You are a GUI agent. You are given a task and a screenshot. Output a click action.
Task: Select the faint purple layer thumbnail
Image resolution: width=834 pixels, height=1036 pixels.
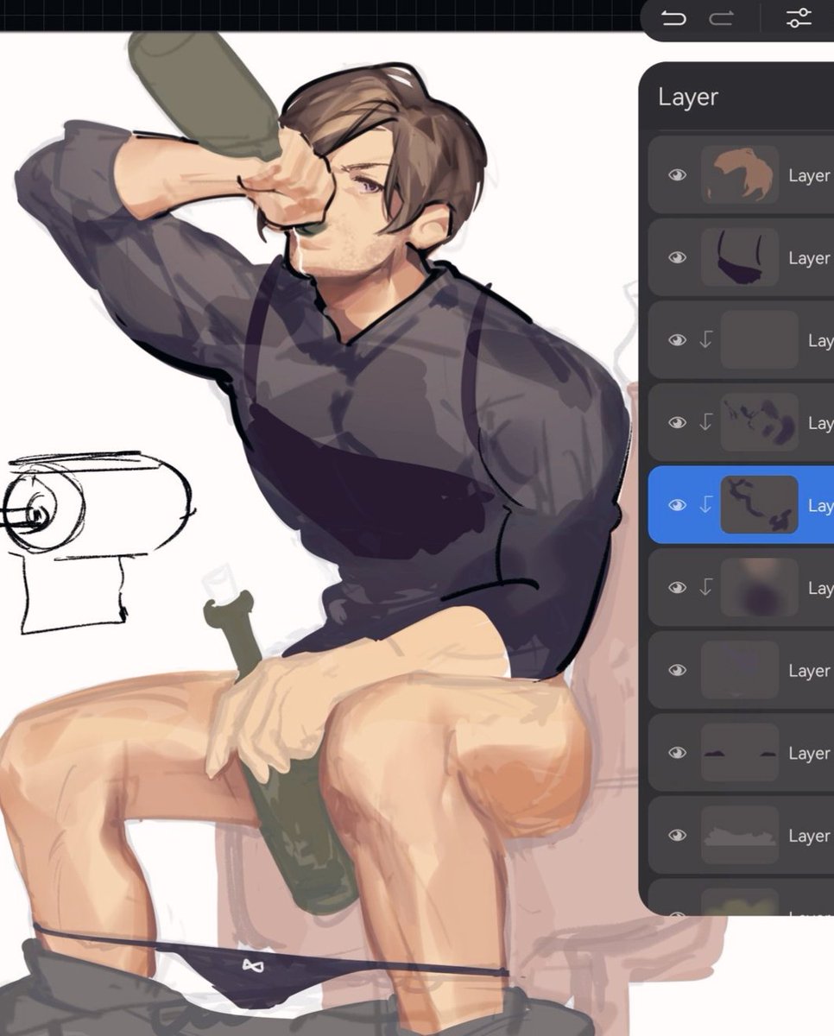(x=740, y=670)
